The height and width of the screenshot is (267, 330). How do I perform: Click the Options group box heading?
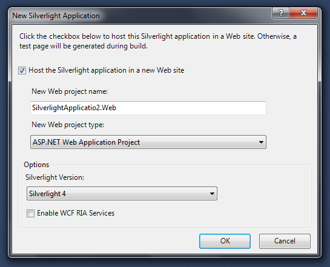click(x=36, y=165)
